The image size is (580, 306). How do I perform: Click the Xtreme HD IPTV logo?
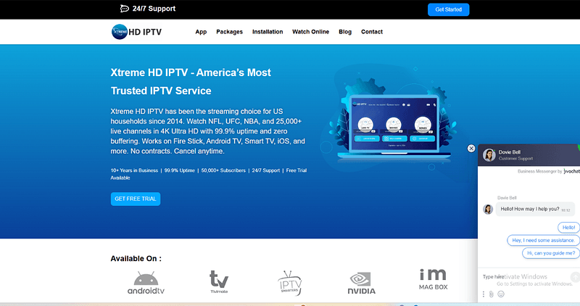tap(136, 32)
